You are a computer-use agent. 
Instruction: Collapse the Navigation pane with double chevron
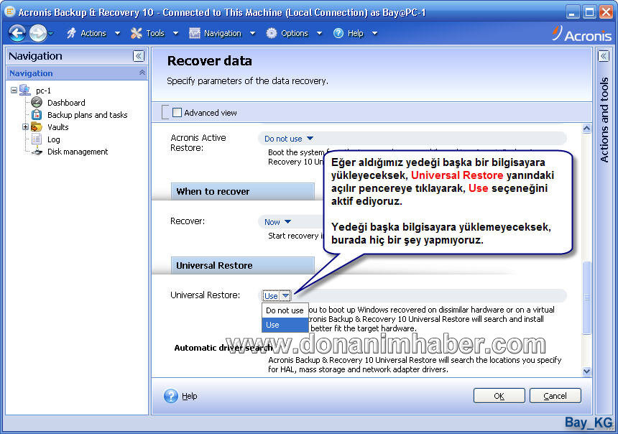[x=139, y=56]
